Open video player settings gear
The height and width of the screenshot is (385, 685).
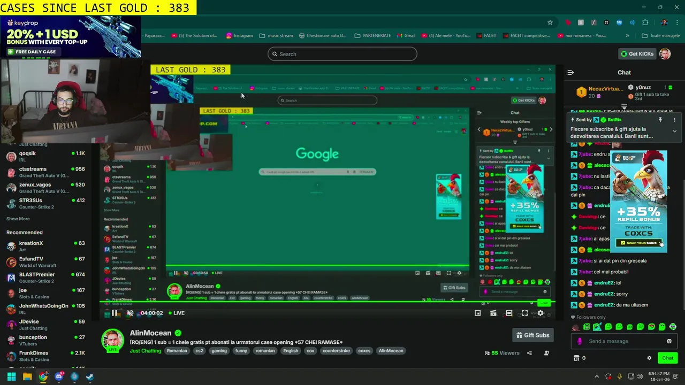point(541,313)
